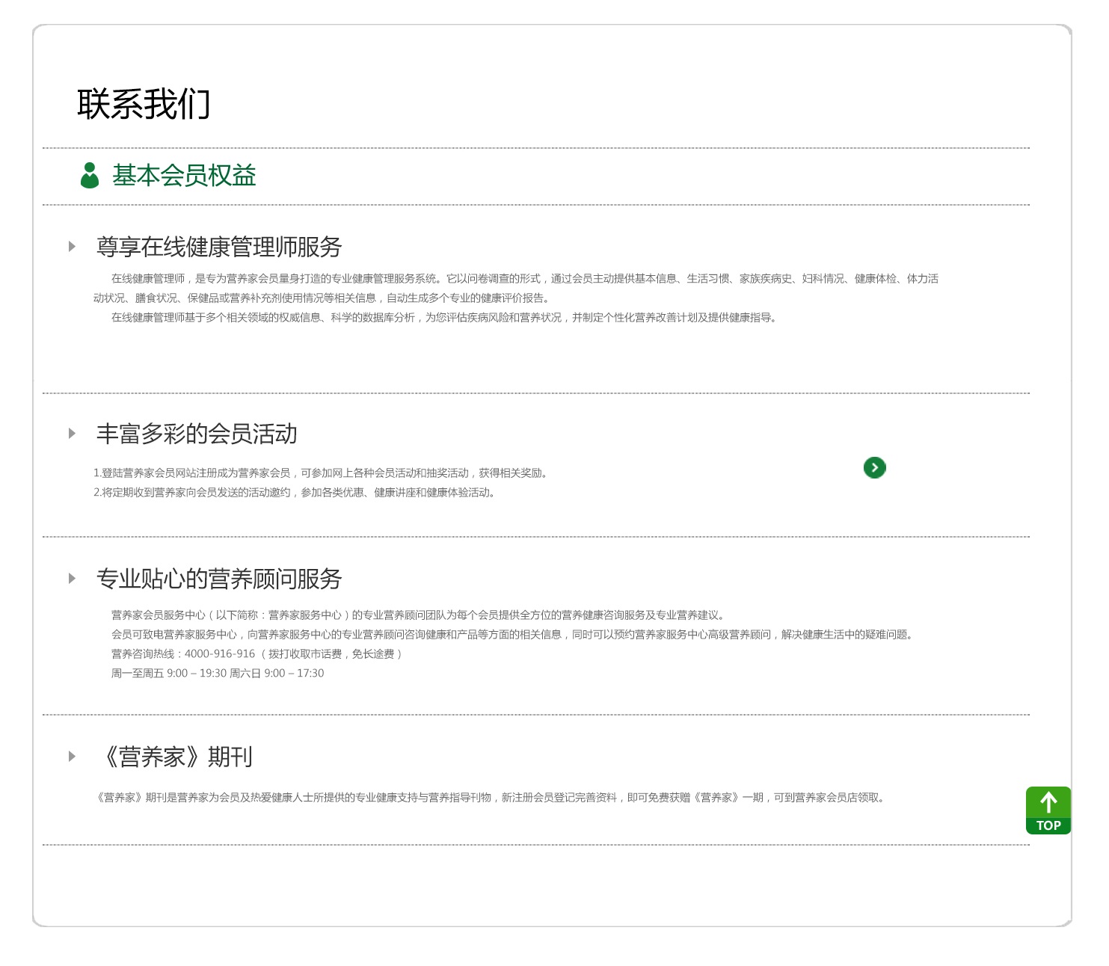This screenshot has height=966, width=1109.
Task: Toggle the 丰富多彩的会员活动 section open
Action: pos(197,433)
